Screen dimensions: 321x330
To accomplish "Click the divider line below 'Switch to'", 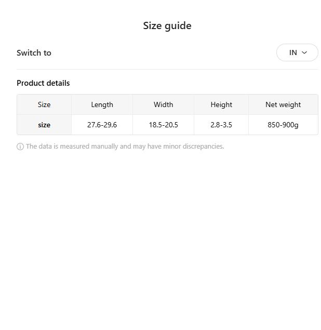I will (x=167, y=69).
